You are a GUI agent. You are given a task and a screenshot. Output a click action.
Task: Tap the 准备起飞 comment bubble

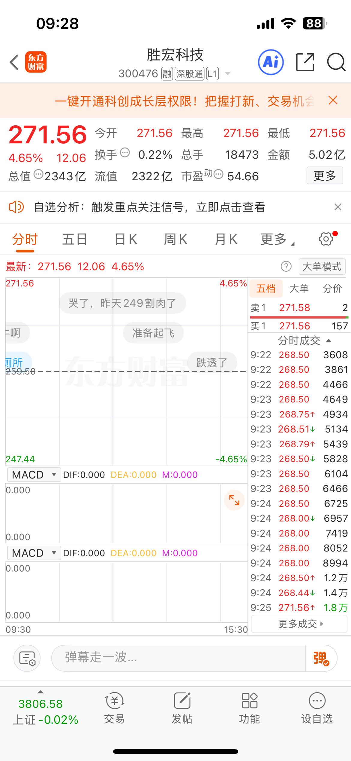coord(153,333)
